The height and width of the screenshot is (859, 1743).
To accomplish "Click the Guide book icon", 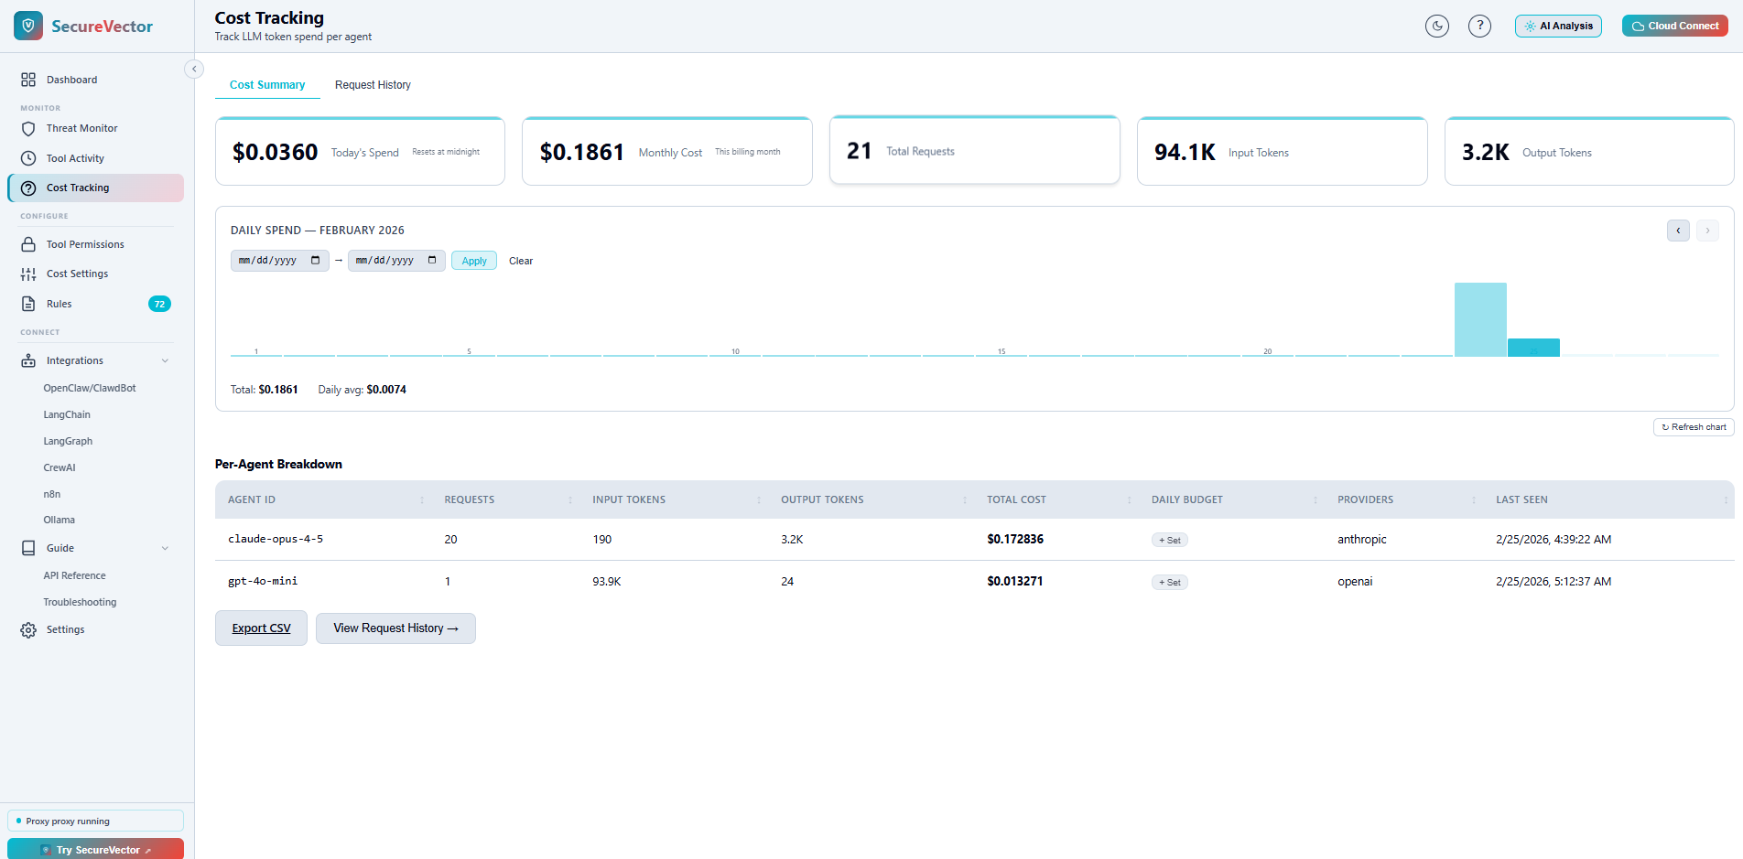I will click(x=28, y=548).
